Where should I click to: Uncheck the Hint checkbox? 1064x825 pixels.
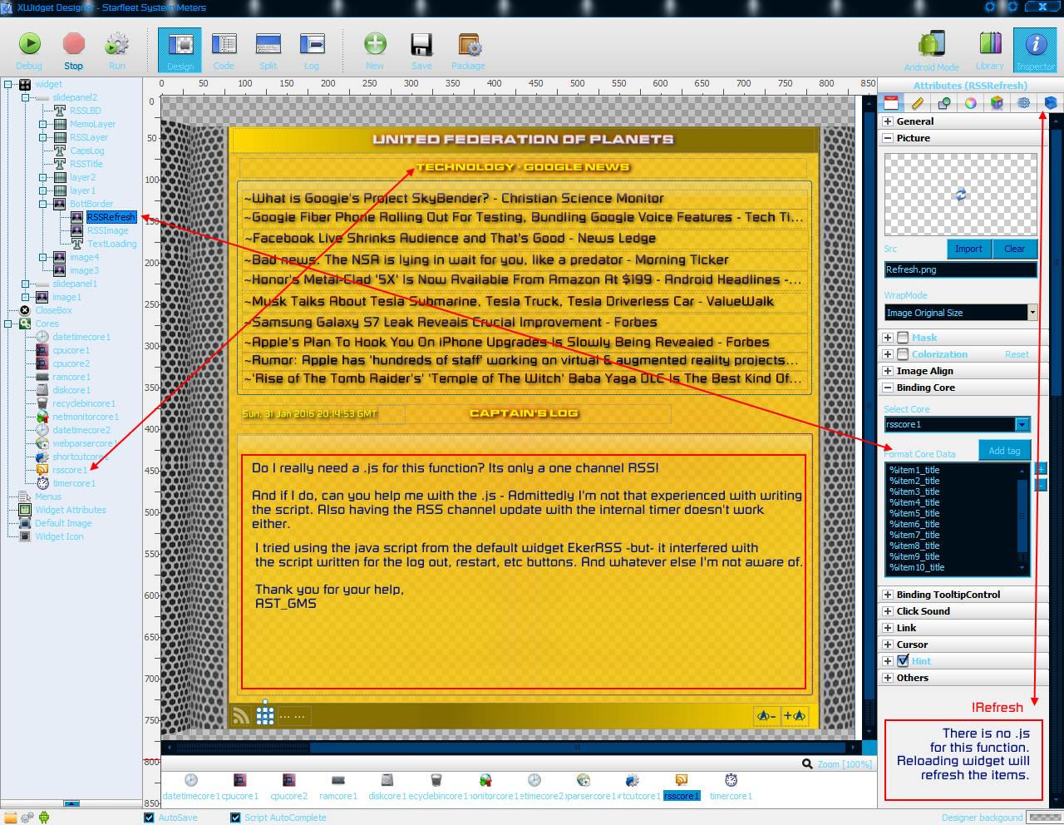tap(903, 661)
